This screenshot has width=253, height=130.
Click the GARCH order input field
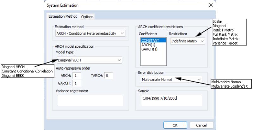[76, 83]
